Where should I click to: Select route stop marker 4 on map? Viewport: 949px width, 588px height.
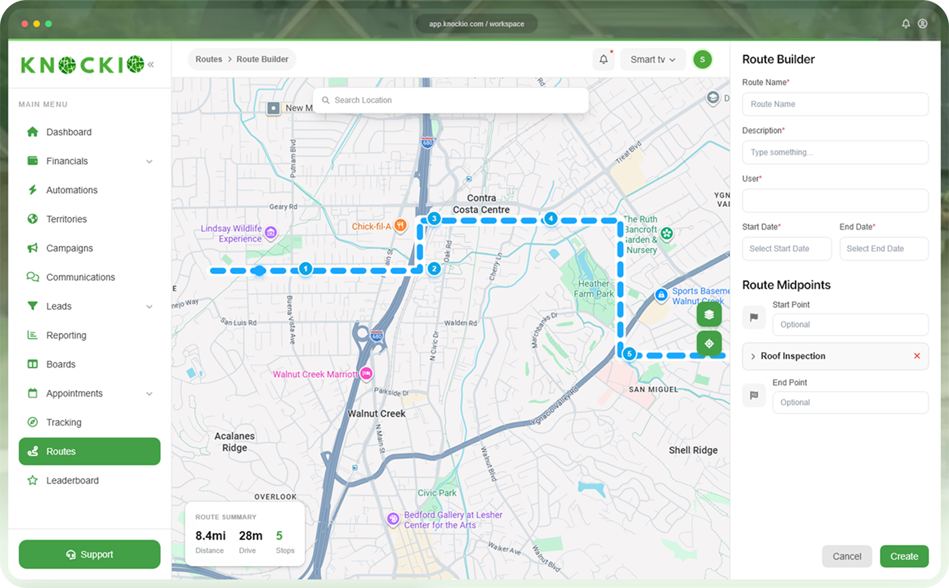(x=551, y=218)
